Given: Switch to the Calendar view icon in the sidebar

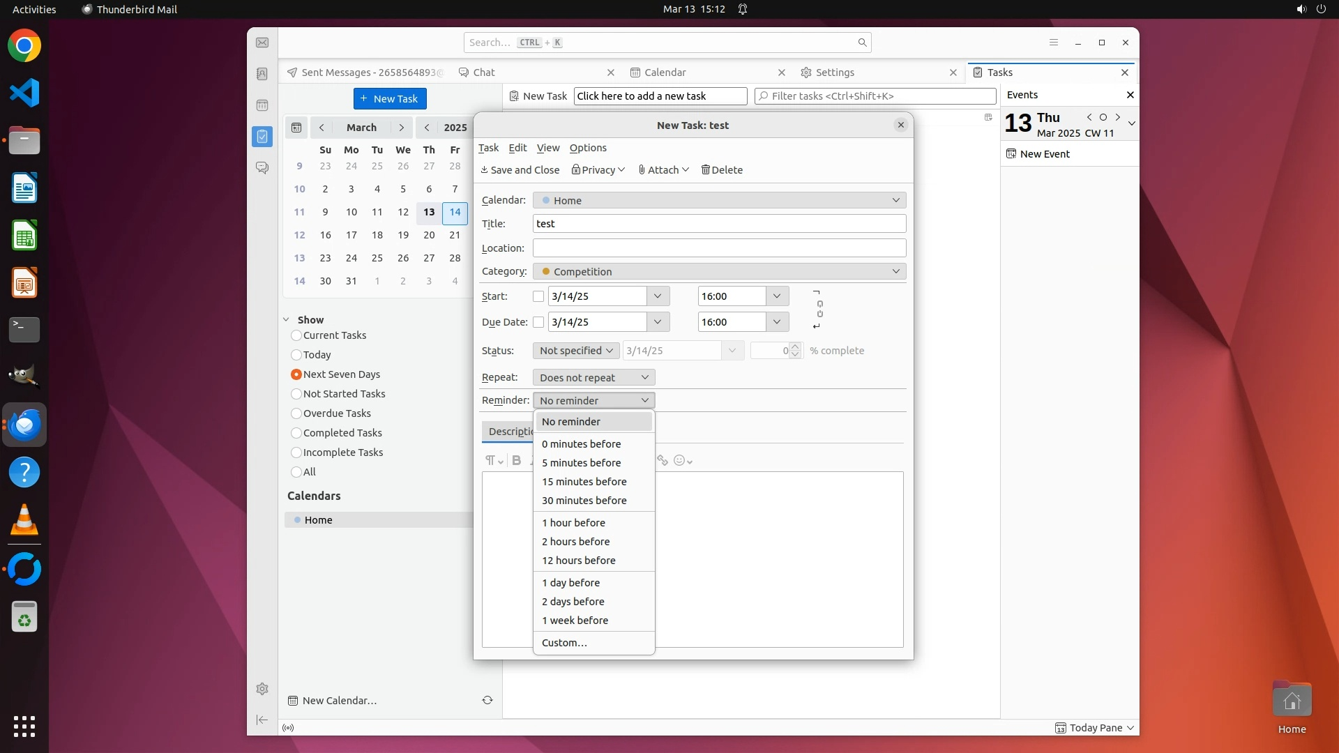Looking at the screenshot, I should pos(262,105).
